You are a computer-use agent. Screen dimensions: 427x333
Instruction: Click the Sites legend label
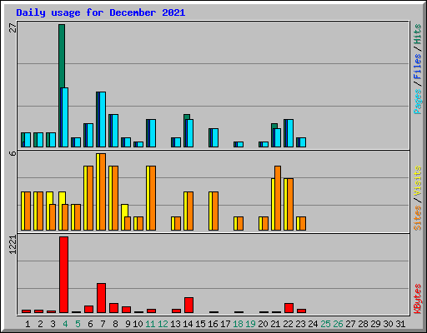417,218
